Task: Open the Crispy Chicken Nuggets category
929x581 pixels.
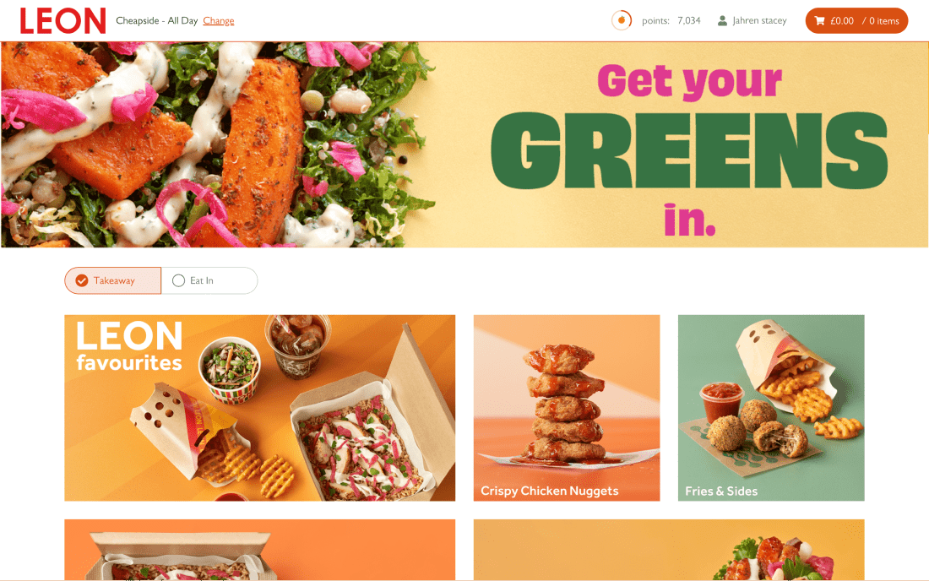Action: (567, 408)
